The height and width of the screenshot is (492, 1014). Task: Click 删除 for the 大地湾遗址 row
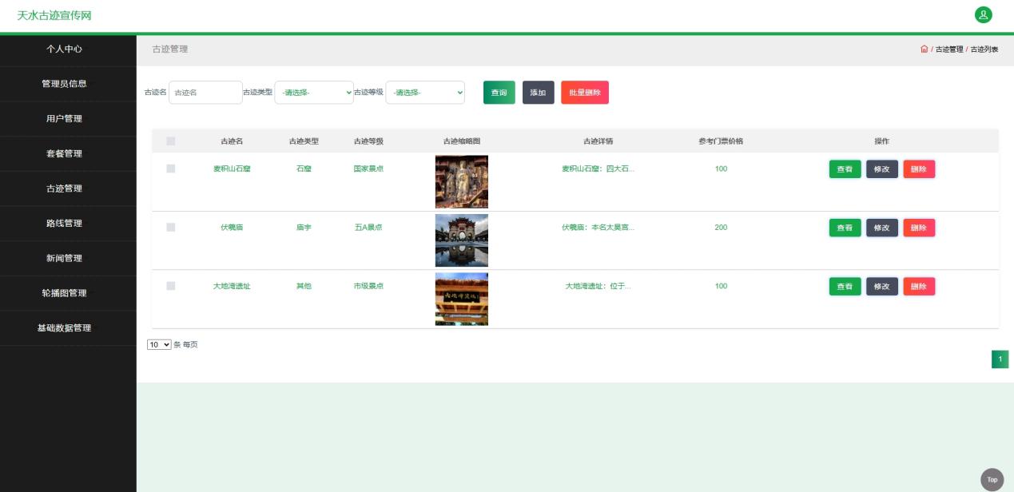919,286
